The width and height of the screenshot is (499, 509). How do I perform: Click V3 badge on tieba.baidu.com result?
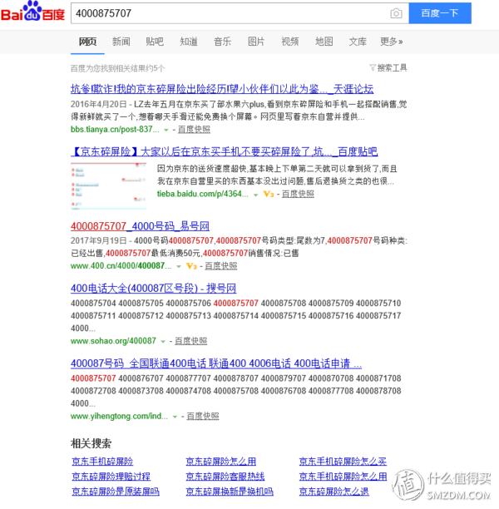click(269, 194)
